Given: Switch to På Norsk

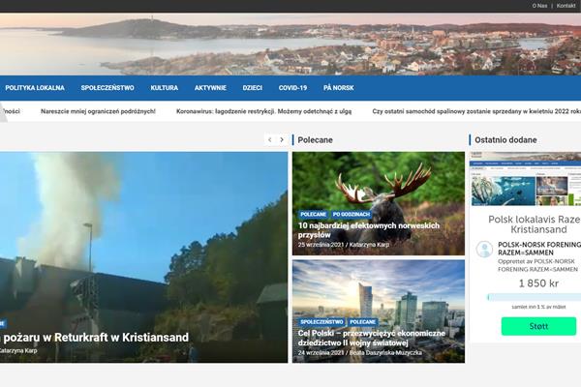Looking at the screenshot, I should 338,88.
